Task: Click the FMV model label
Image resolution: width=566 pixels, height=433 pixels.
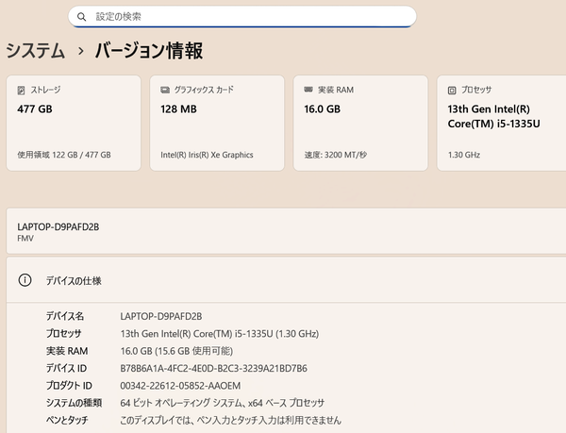Action: [25, 239]
